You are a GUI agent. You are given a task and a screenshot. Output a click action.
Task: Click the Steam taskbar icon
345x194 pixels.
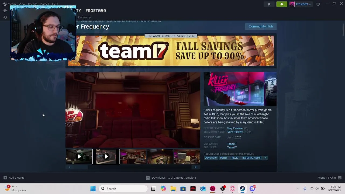[x=242, y=189]
